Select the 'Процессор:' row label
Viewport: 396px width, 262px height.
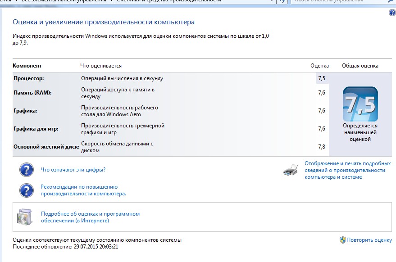(x=28, y=78)
